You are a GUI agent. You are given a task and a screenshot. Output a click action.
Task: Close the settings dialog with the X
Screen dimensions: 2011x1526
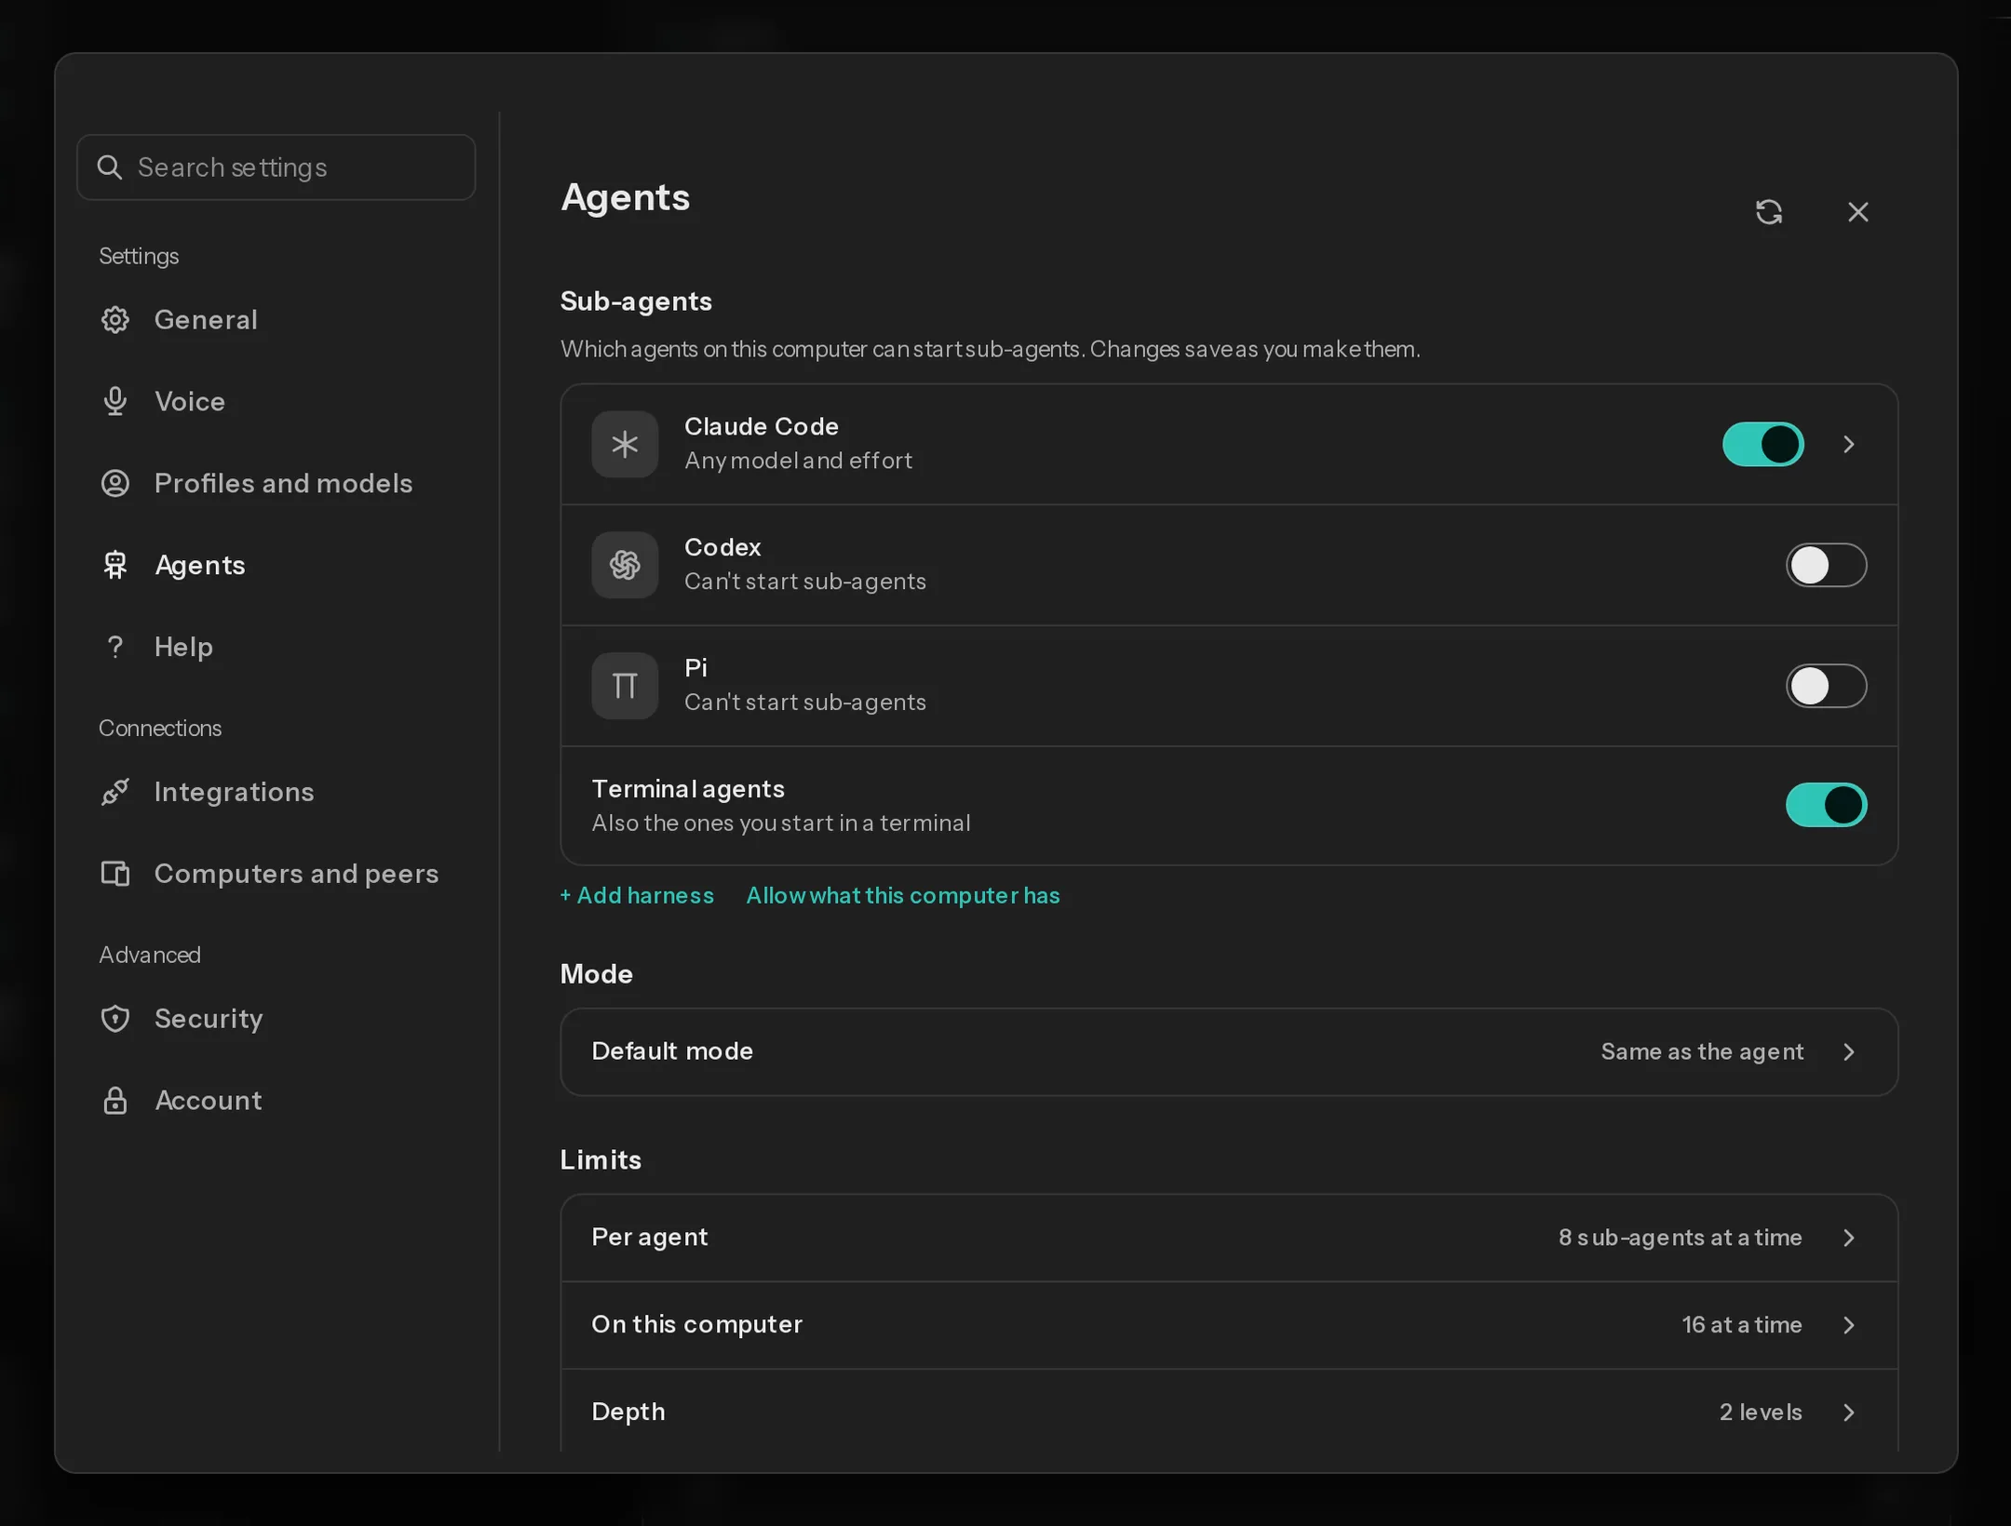click(1857, 212)
